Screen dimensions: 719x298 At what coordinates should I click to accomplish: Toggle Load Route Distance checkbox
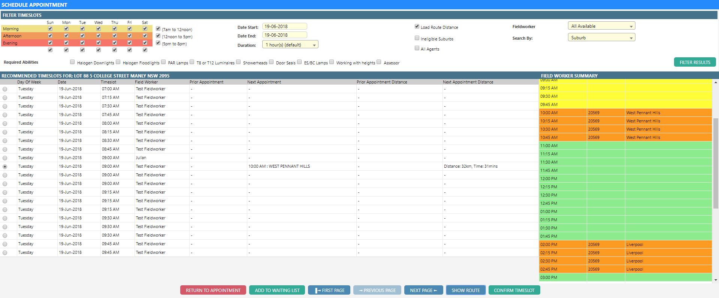417,27
